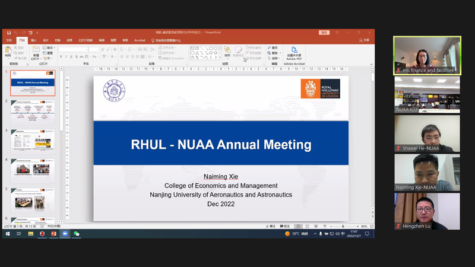Viewport: 475px width, 267px height.
Task: Open WeChat from the Windows taskbar
Action: [x=76, y=234]
